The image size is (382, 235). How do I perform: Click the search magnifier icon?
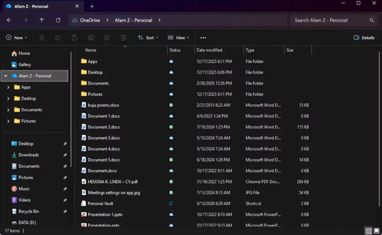click(371, 20)
